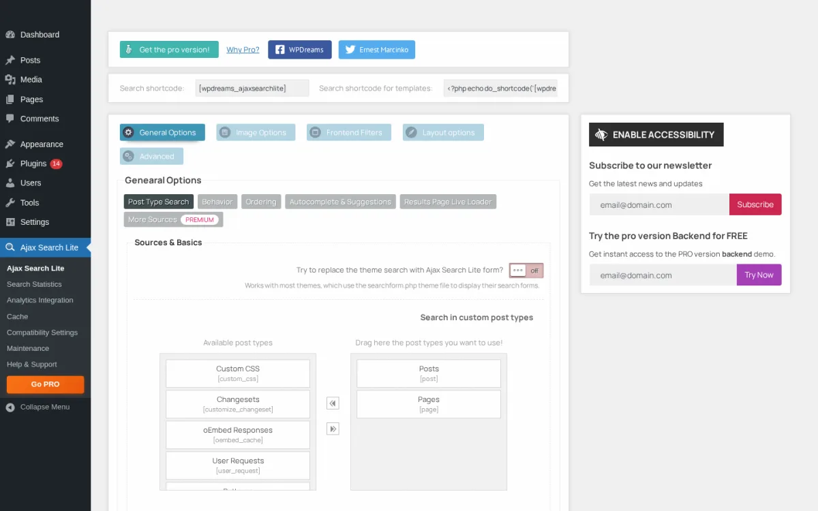The width and height of the screenshot is (818, 511).
Task: Switch to the Behavior sub-tab
Action: tap(217, 202)
